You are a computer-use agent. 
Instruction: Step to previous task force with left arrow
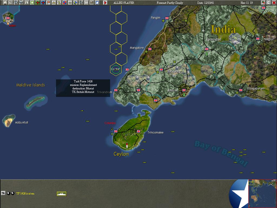click(9, 193)
